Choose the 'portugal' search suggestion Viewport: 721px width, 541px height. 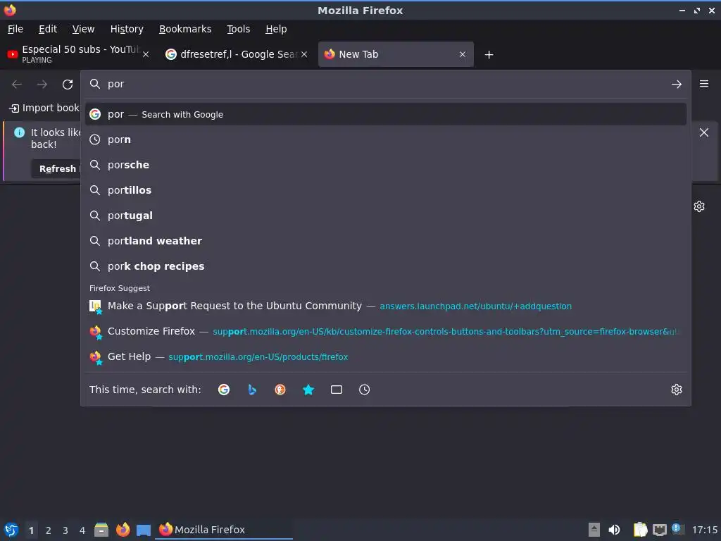click(x=385, y=216)
